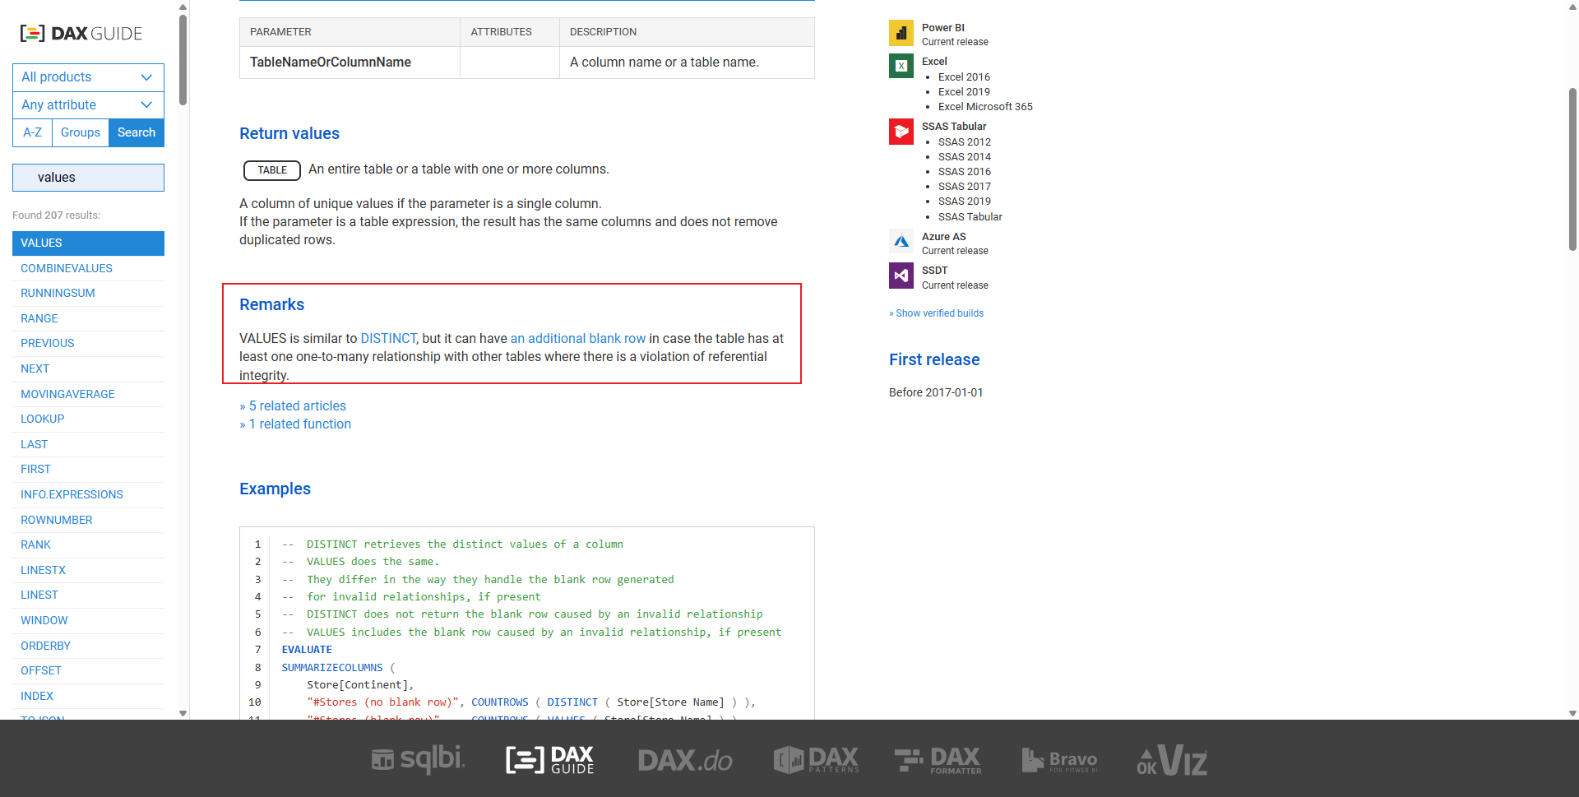Click the Excel product icon
1579x797 pixels.
click(x=901, y=66)
